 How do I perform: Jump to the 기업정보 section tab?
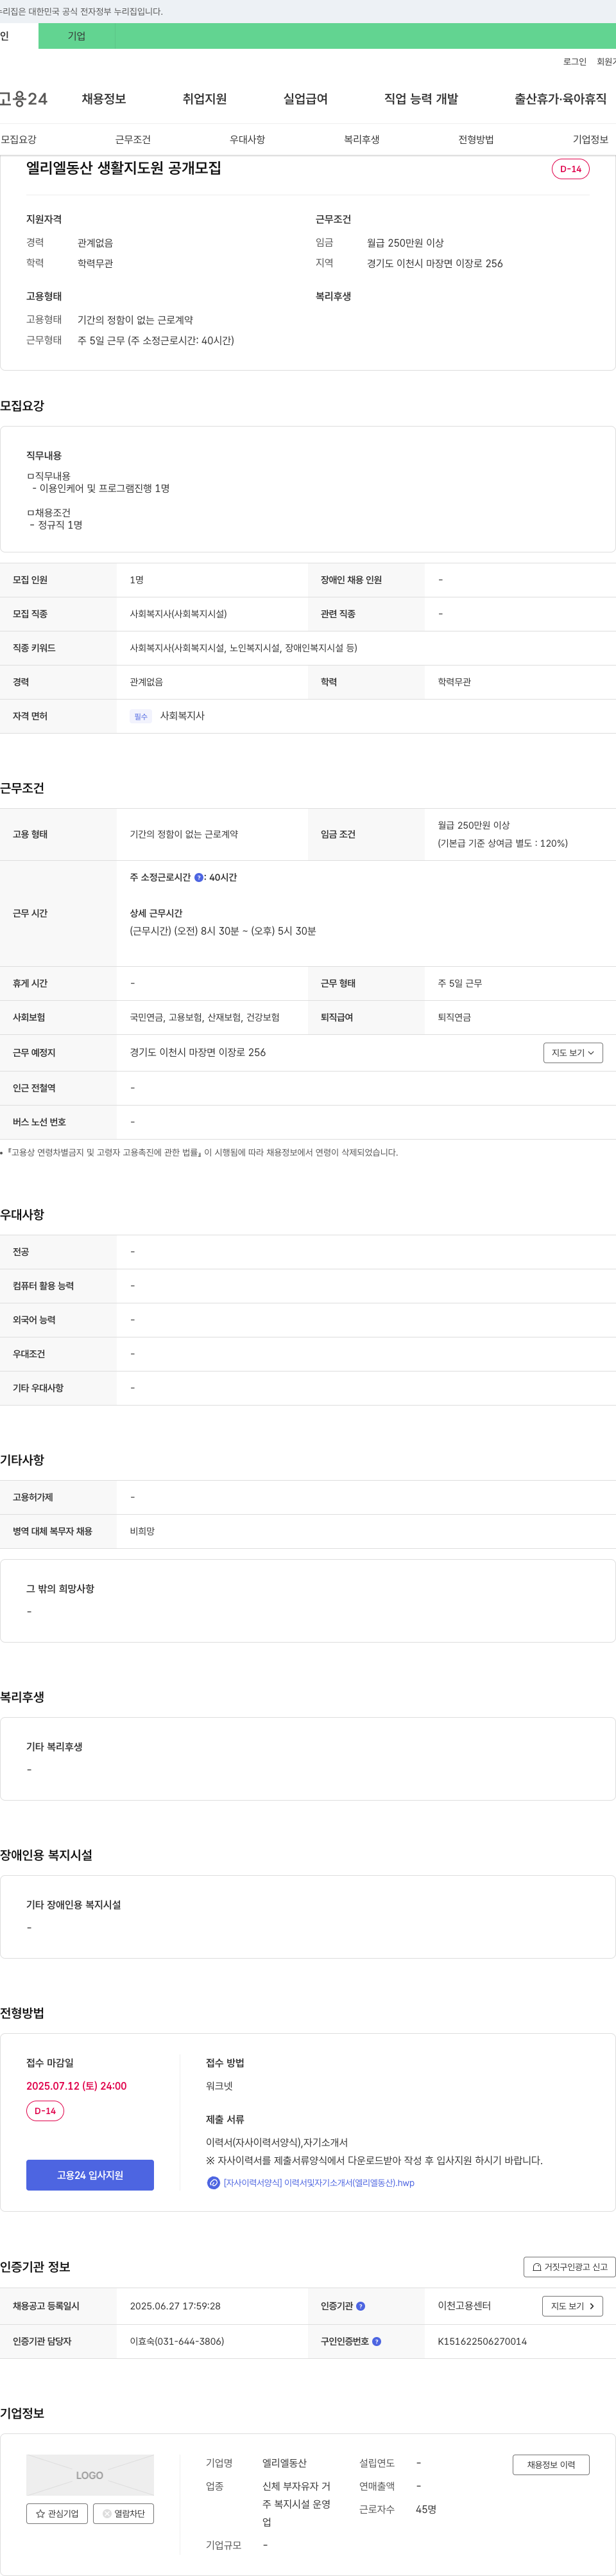[x=590, y=139]
